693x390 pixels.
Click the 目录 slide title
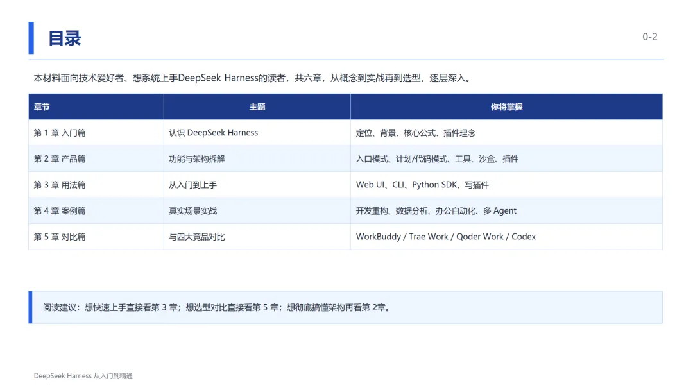[65, 38]
